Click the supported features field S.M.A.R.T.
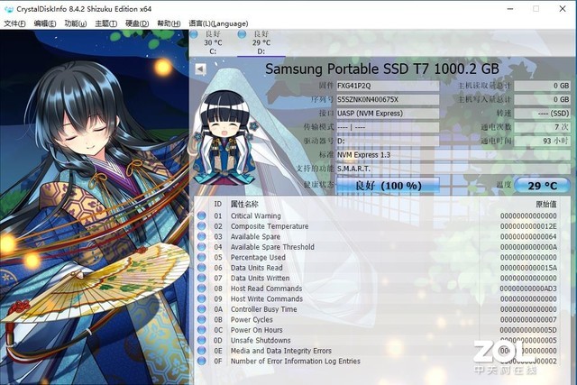This screenshot has height=385, width=577. point(453,169)
